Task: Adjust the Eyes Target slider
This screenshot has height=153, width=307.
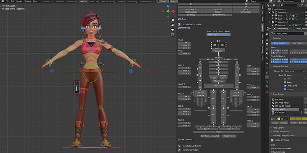Action: (x=218, y=34)
